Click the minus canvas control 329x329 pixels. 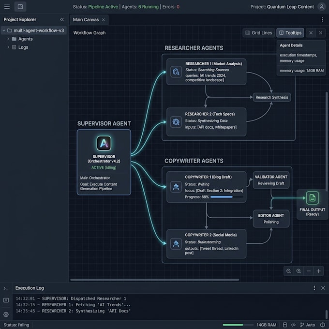pyautogui.click(x=309, y=271)
